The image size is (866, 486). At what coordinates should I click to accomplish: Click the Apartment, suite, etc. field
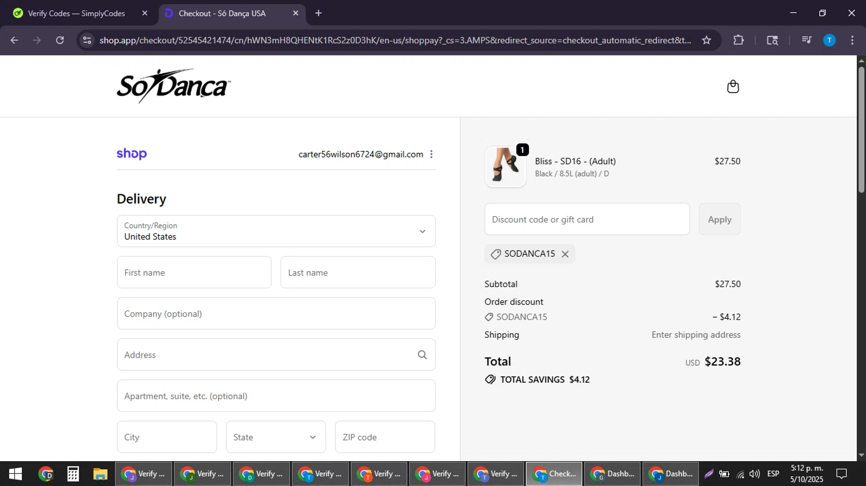(x=276, y=396)
